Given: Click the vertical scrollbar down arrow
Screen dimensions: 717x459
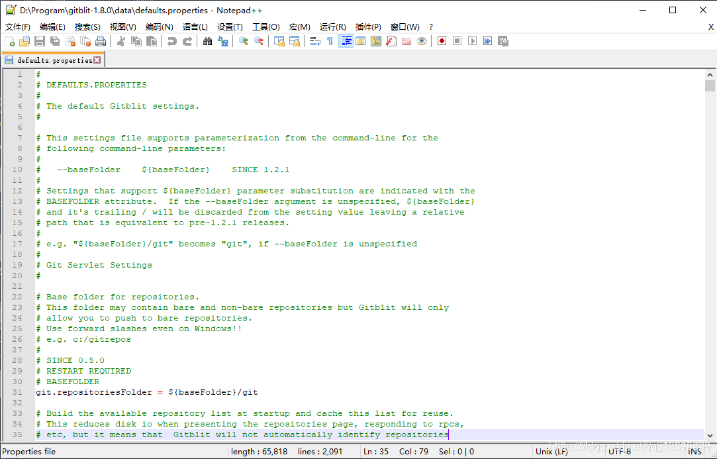Looking at the screenshot, I should coord(710,435).
